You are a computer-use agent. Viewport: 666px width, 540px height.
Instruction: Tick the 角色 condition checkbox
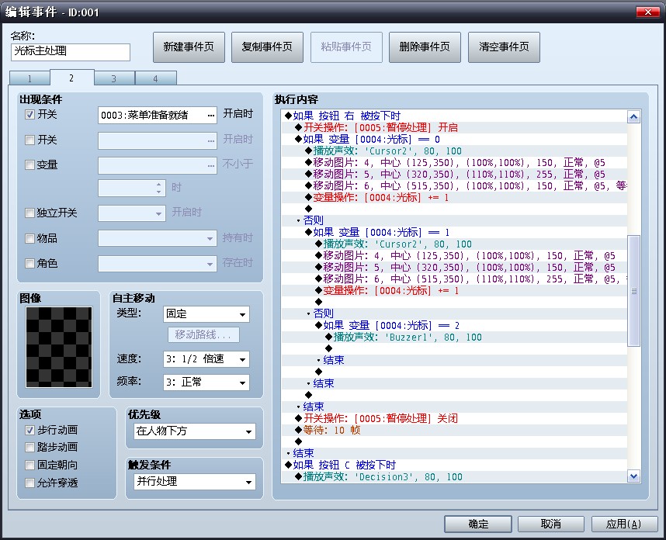pyautogui.click(x=29, y=264)
